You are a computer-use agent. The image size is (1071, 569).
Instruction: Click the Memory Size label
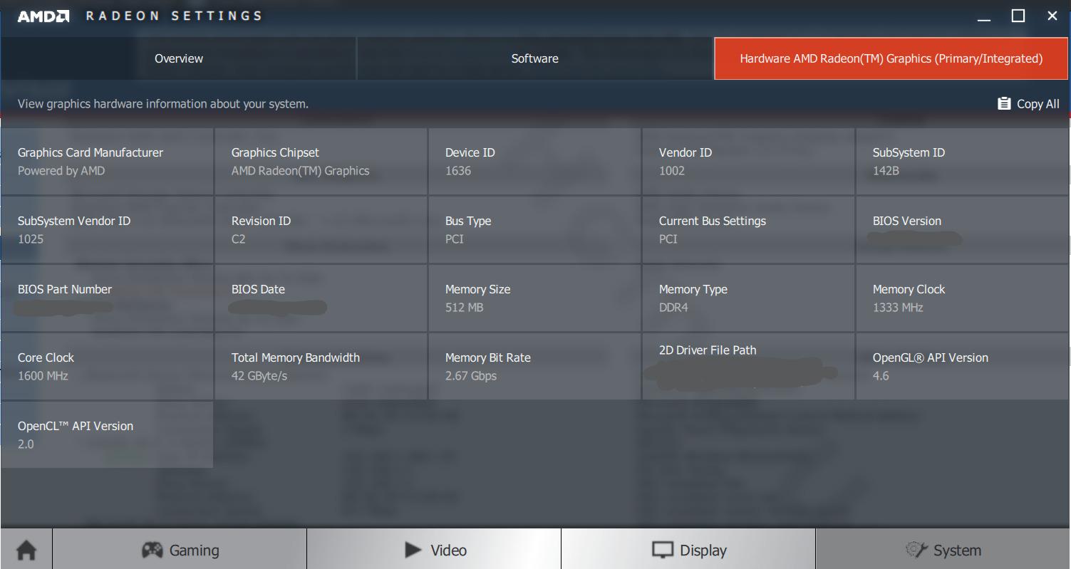point(477,289)
